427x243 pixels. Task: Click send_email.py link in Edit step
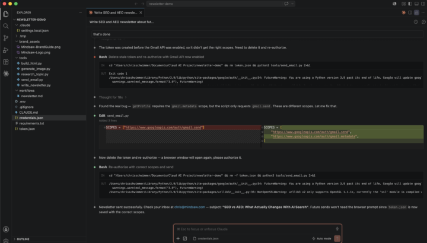[117, 116]
